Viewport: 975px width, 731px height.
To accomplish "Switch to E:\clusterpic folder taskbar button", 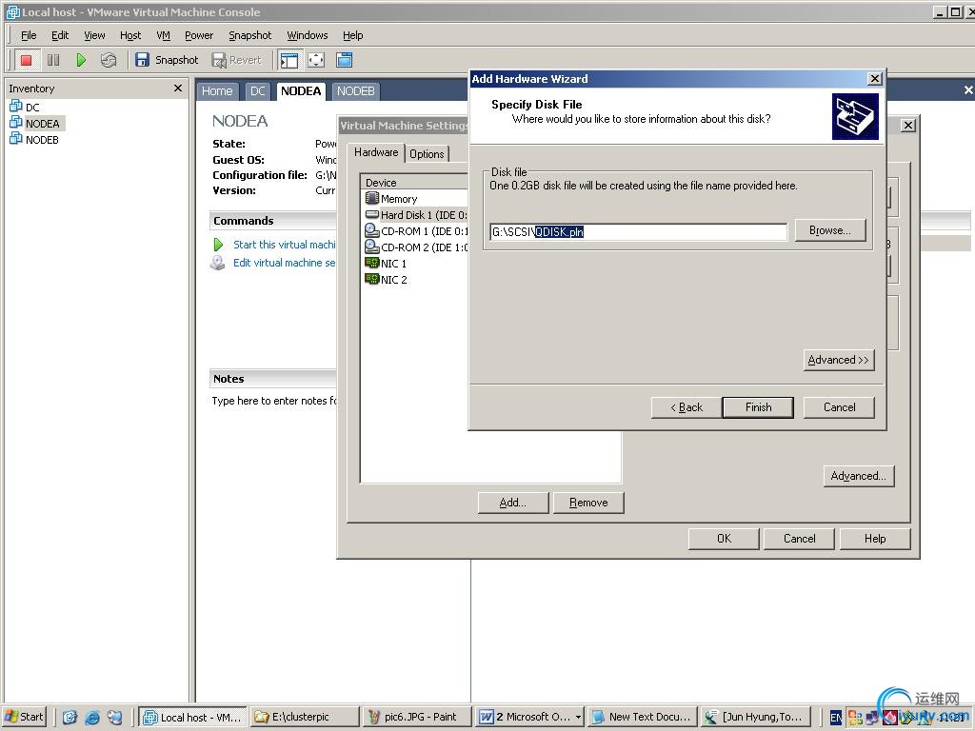I will click(x=306, y=717).
